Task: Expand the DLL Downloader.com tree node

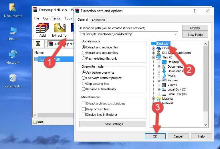Action: click(154, 53)
